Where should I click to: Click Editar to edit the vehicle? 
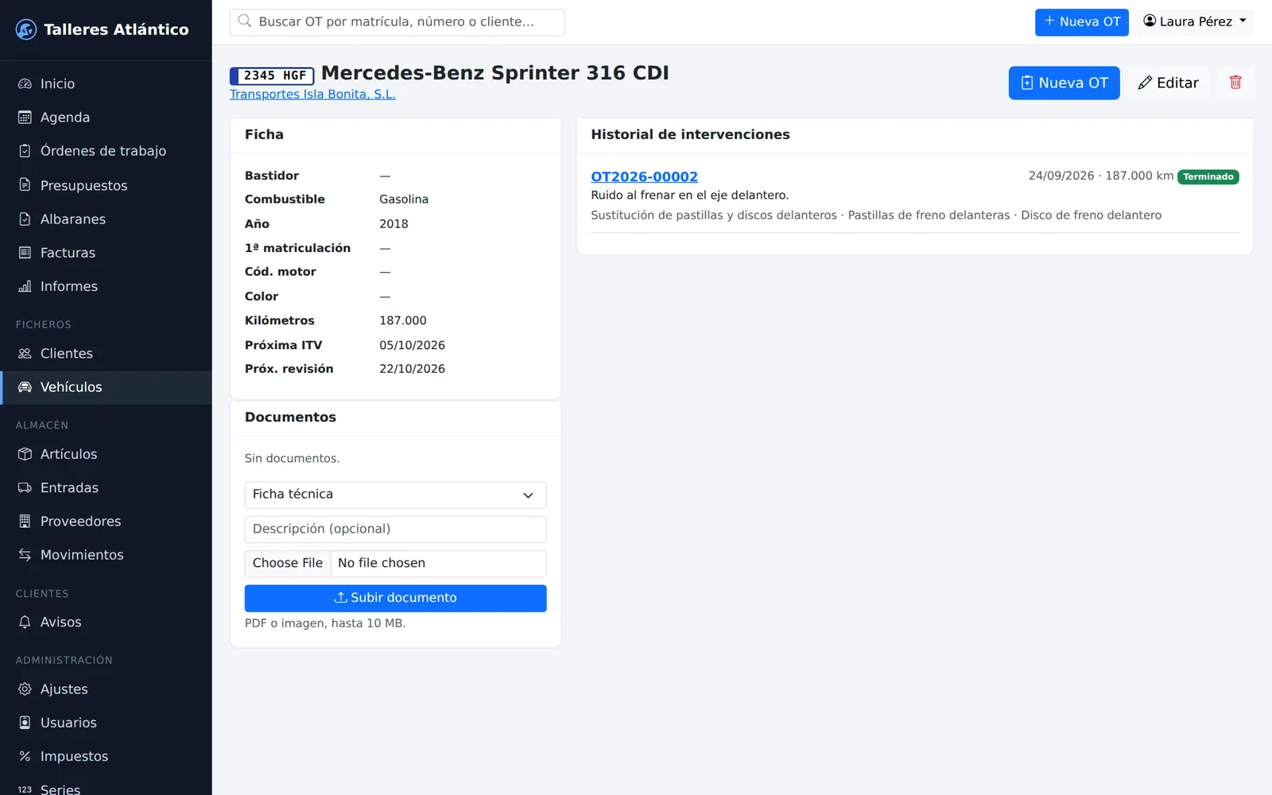tap(1168, 83)
